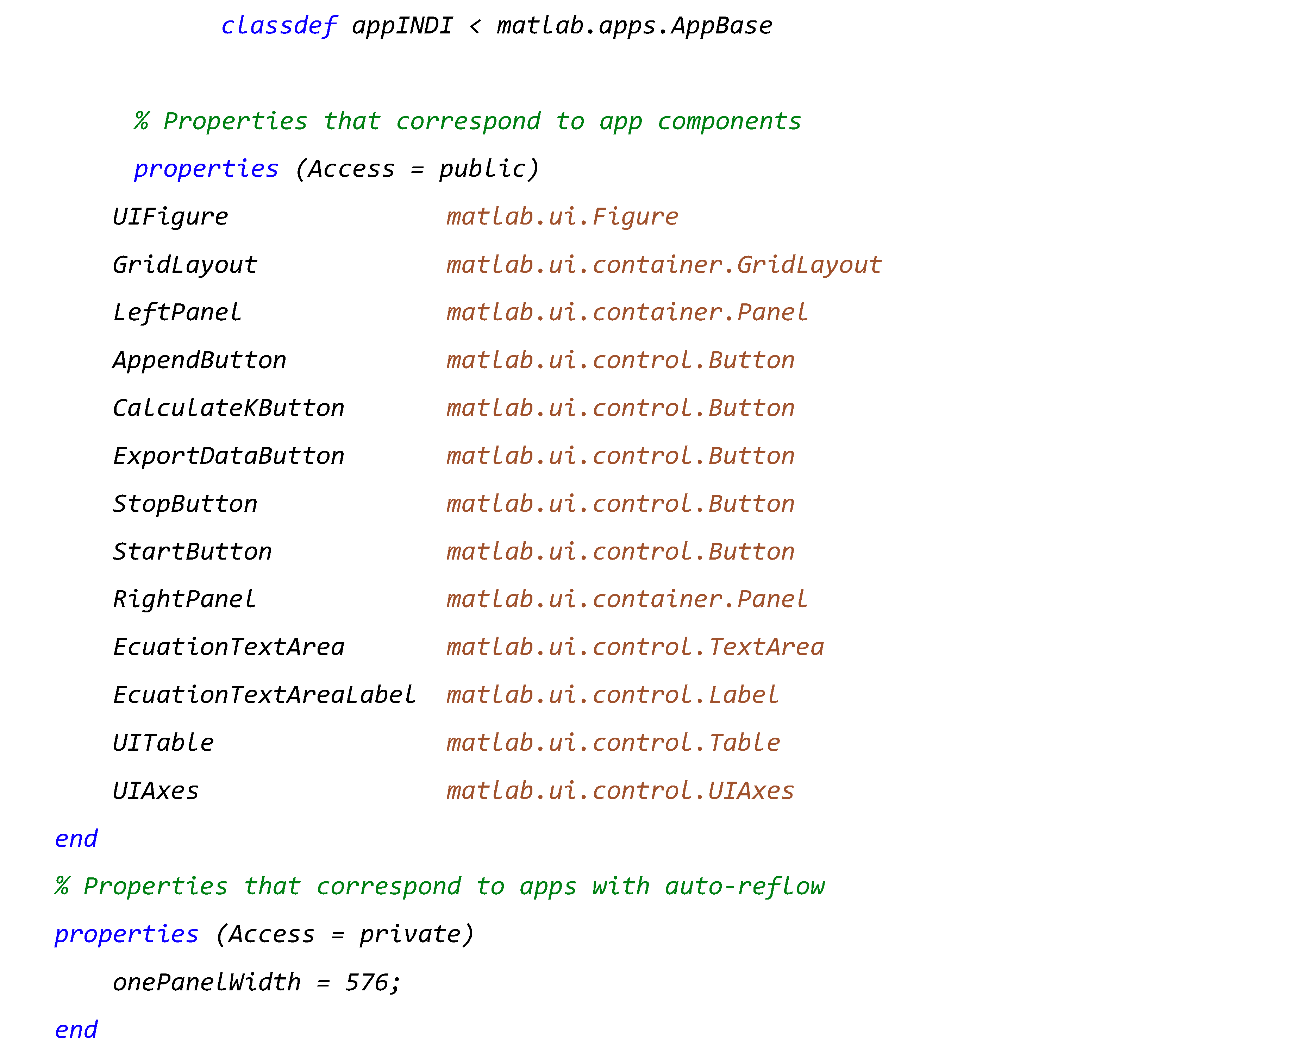
Task: Click the app components comment line
Action: coord(468,121)
